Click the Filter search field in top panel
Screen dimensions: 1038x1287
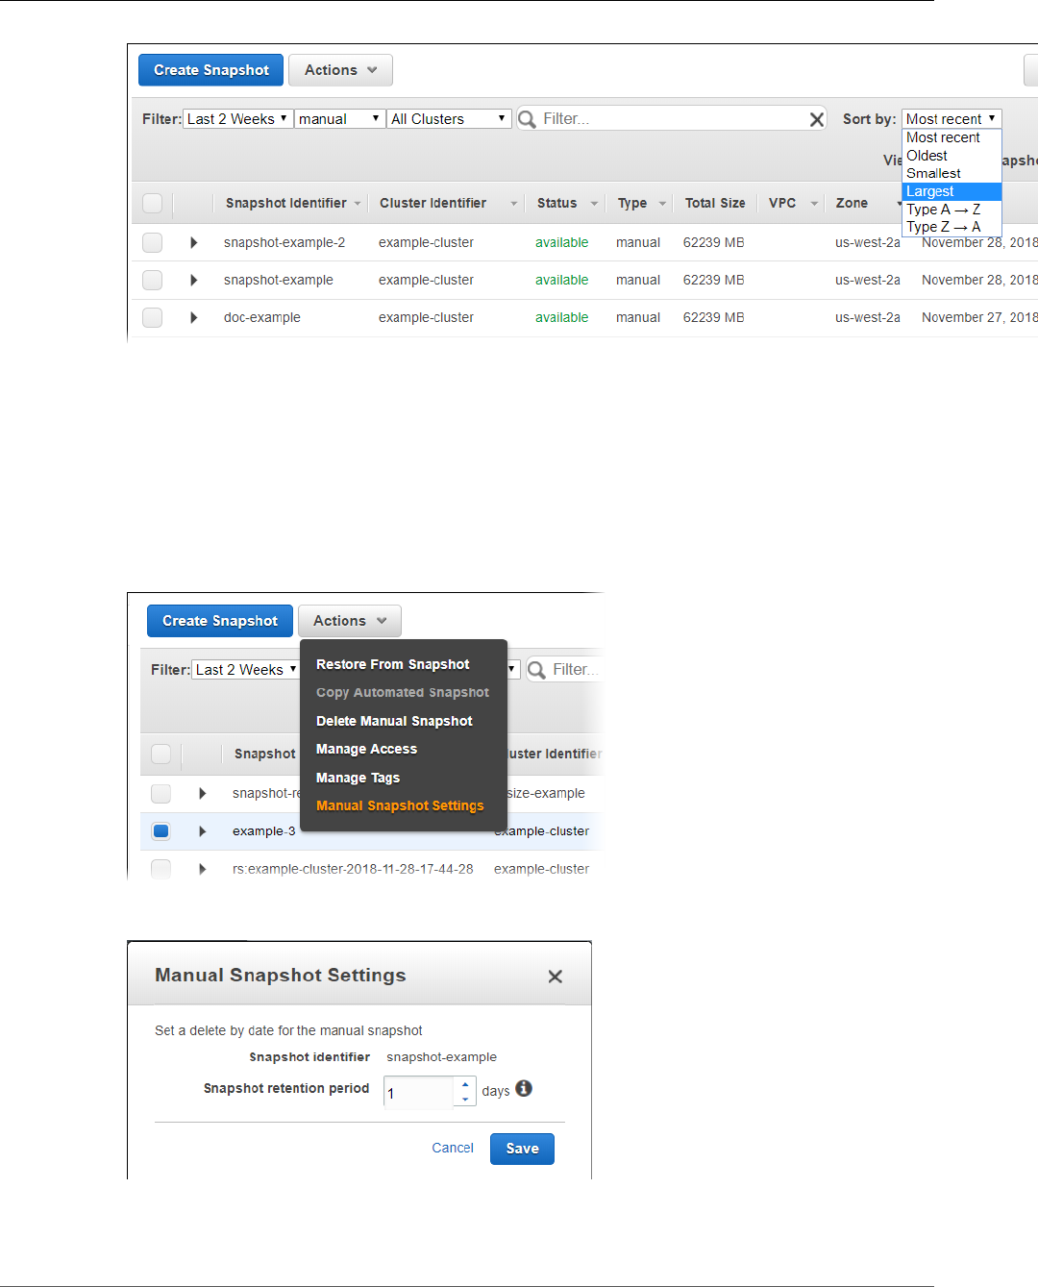click(673, 118)
